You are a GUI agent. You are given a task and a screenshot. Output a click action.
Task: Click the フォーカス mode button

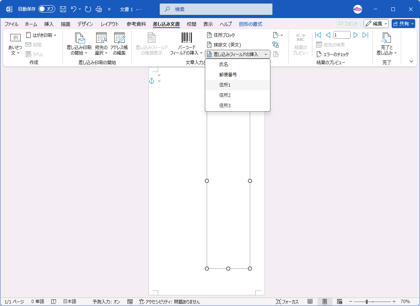287,302
